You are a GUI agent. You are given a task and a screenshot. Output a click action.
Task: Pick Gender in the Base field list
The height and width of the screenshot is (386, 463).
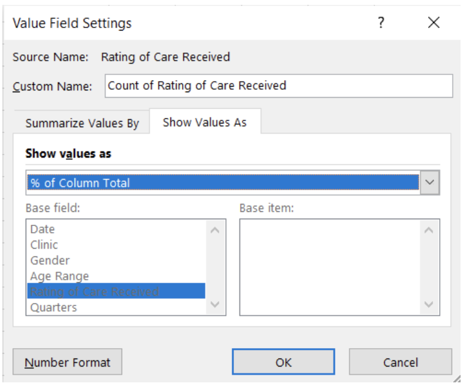pos(50,261)
